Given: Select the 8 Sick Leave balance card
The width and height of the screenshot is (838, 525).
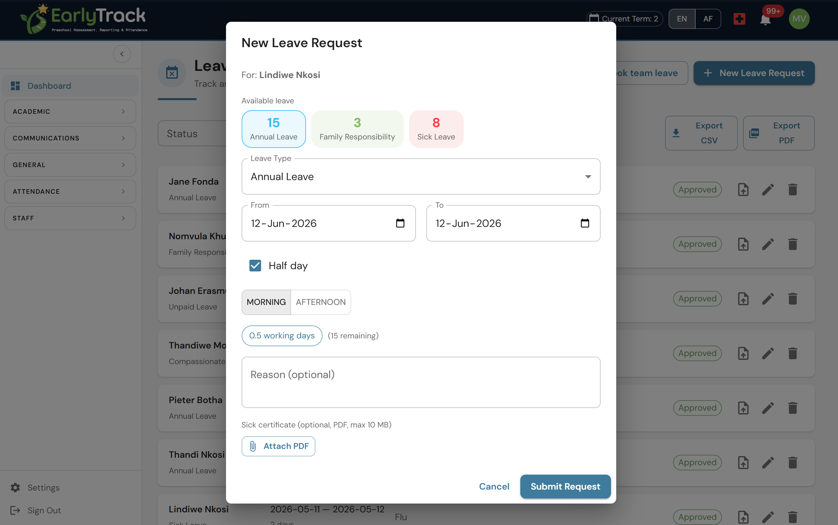Looking at the screenshot, I should [x=436, y=129].
